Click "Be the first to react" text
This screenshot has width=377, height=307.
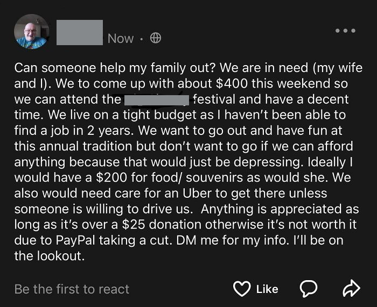tap(72, 289)
